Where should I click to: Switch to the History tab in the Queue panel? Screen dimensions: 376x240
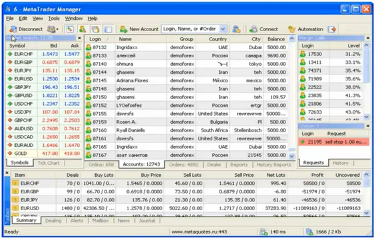tap(341, 163)
